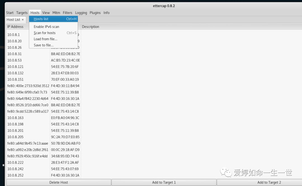Sort by IP Address column header
Image resolution: width=302 pixels, height=186 pixels.
pyautogui.click(x=15, y=27)
